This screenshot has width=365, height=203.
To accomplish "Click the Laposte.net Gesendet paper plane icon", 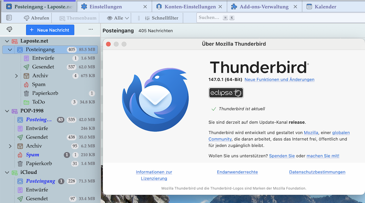I will coord(26,67).
